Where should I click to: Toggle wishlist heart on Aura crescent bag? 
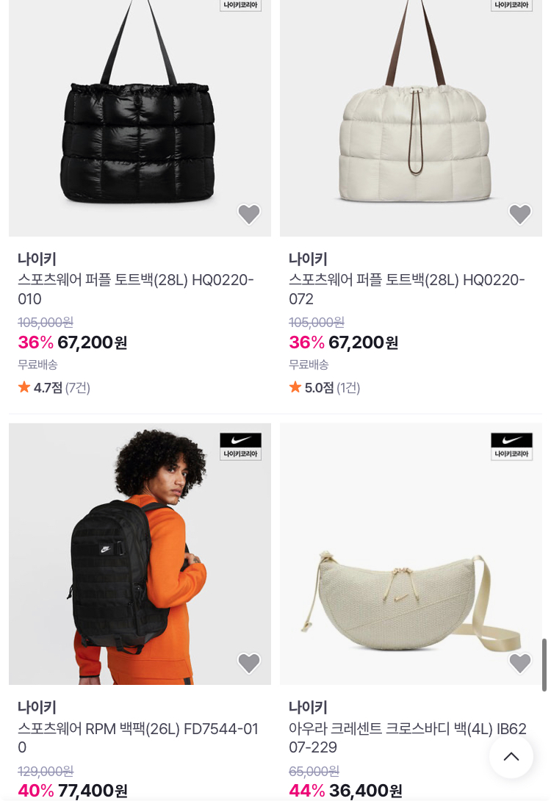point(520,663)
